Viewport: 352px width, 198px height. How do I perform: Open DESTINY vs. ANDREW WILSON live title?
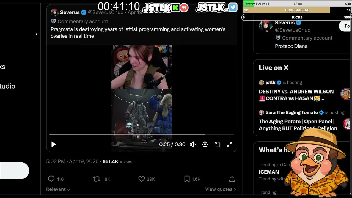click(296, 95)
